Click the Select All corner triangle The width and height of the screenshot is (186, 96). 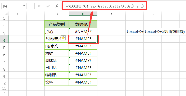(x=6, y=14)
